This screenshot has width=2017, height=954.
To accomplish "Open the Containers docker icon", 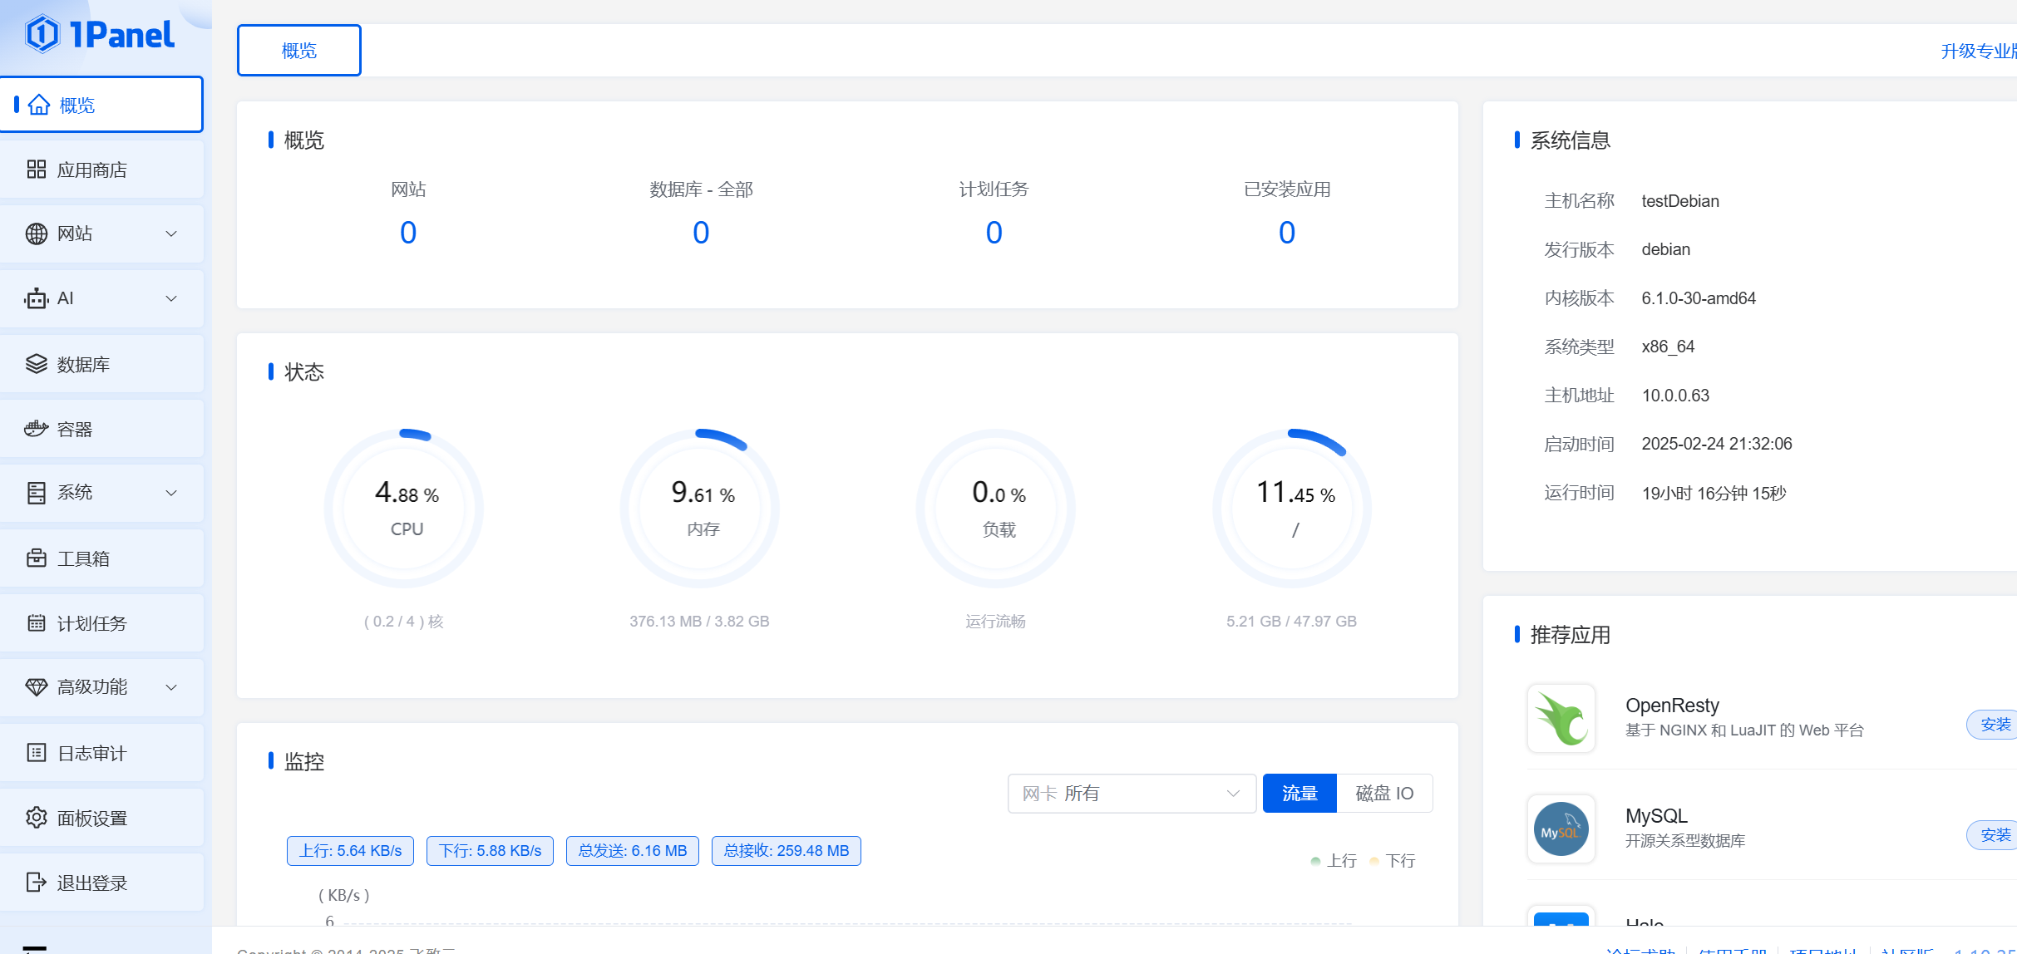I will tap(36, 429).
